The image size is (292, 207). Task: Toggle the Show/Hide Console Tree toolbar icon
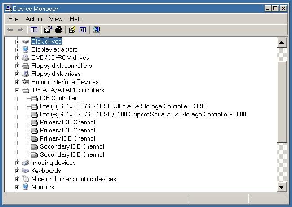[x=34, y=30]
